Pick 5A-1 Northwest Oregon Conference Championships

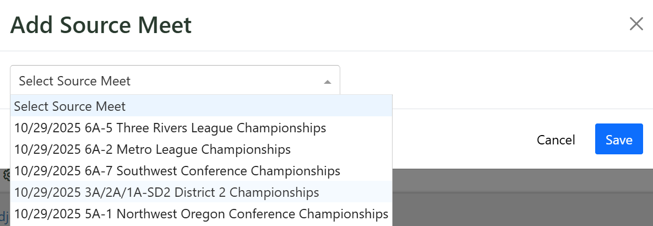tap(201, 214)
